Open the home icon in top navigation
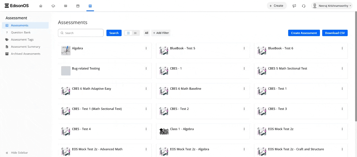The width and height of the screenshot is (357, 157). point(41,6)
